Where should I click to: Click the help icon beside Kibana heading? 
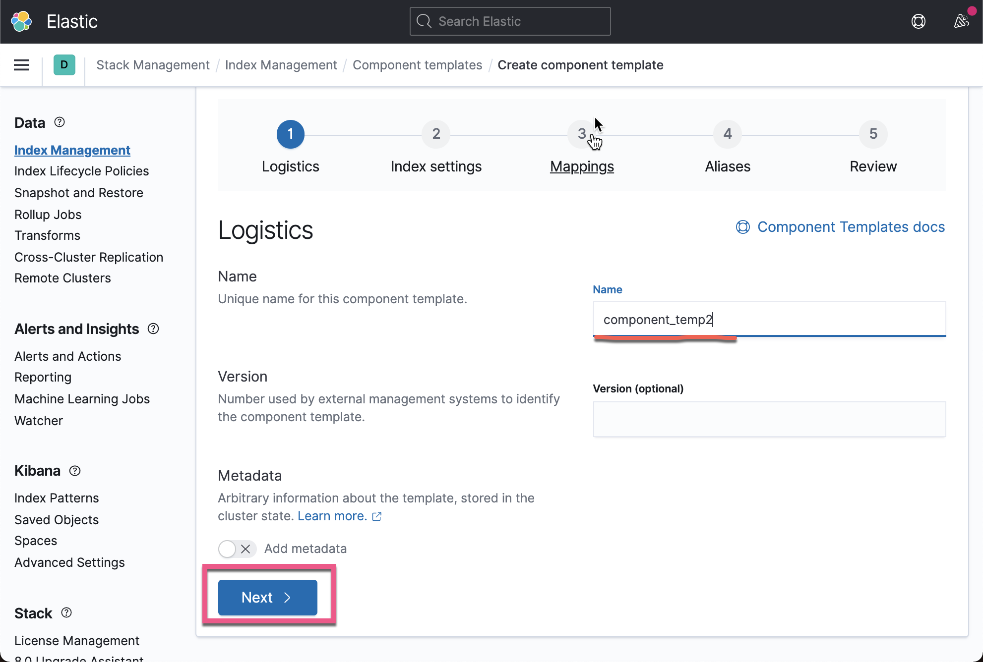coord(74,471)
